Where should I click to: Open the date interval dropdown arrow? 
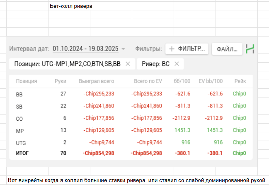point(123,49)
